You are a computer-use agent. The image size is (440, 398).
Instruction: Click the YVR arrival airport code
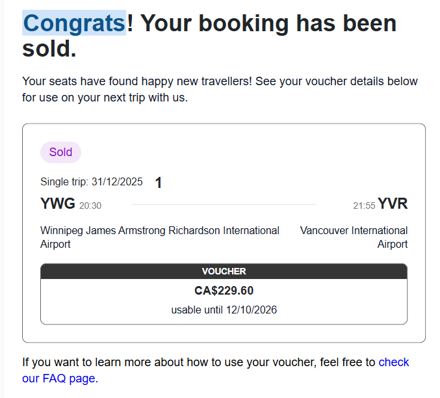(x=393, y=204)
